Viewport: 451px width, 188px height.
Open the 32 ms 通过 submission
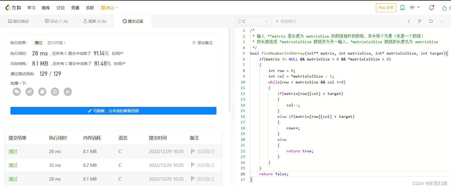(13, 165)
